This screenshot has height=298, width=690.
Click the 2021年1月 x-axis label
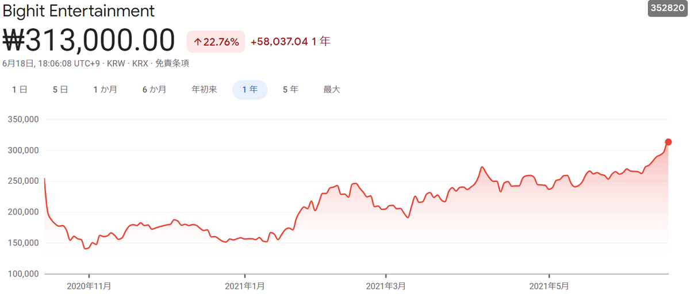245,285
